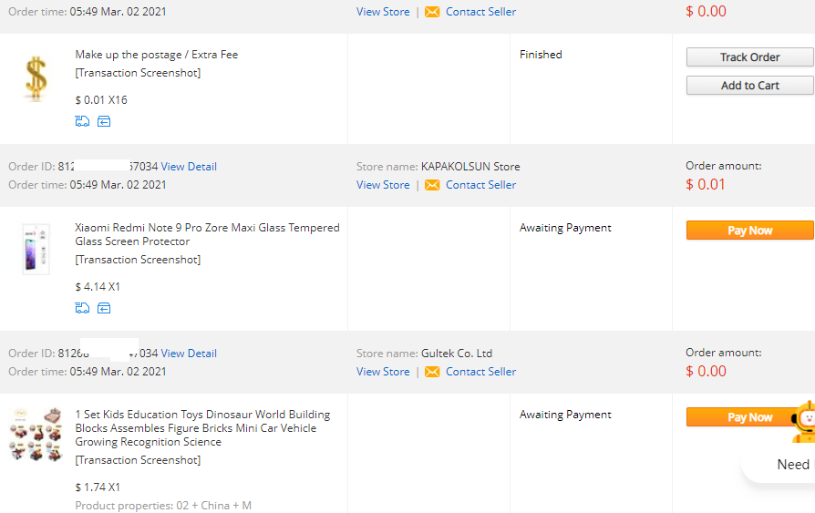Pay Now for Xiaomi screen protector order
The height and width of the screenshot is (513, 815).
pyautogui.click(x=749, y=231)
